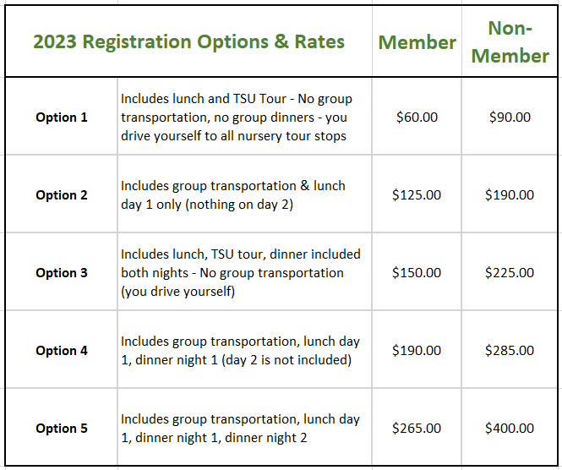Image resolution: width=562 pixels, height=470 pixels.
Task: Select the Option 4 label cell
Action: click(62, 351)
